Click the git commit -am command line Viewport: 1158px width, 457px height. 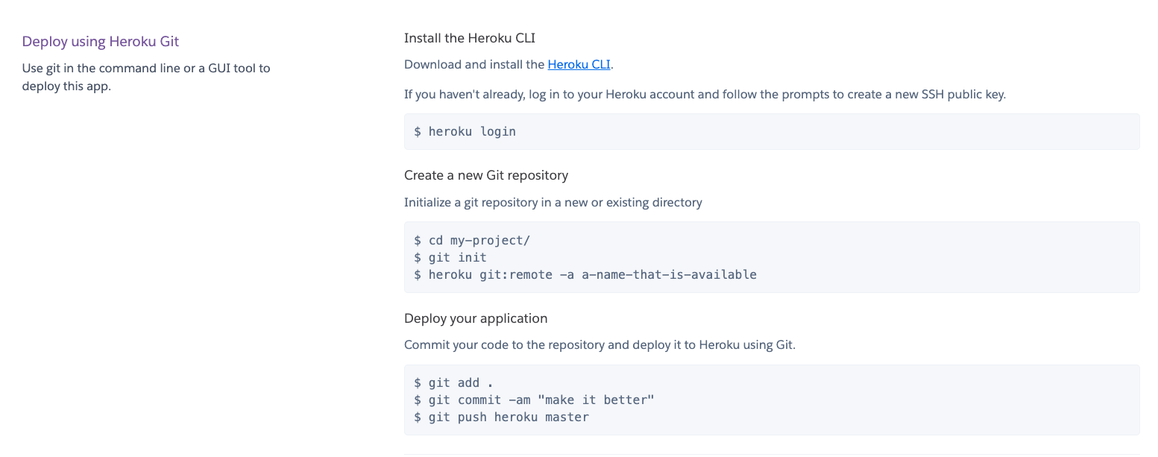tap(534, 400)
